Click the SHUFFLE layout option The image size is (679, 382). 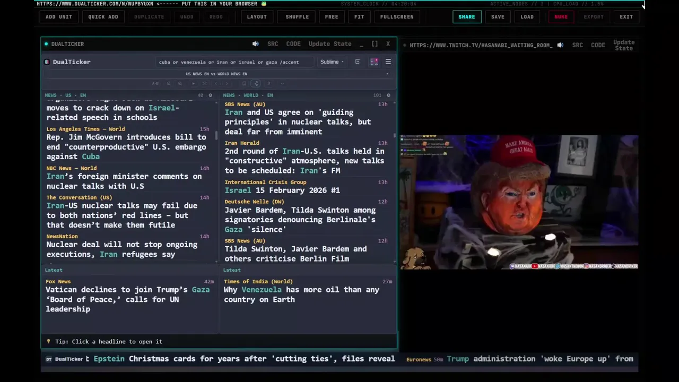coord(297,16)
